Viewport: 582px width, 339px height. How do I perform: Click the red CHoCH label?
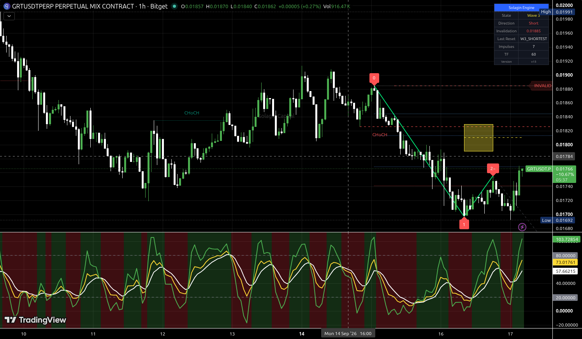coord(380,135)
